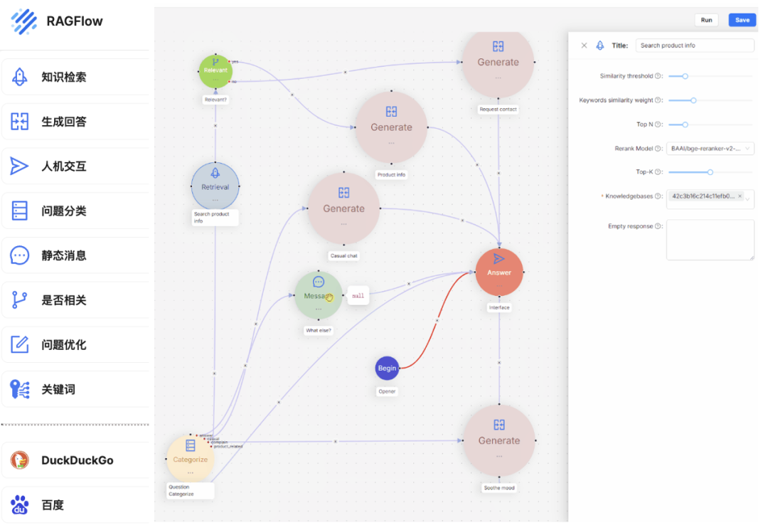Select the 百度 paw icon
This screenshot has height=525, width=768.
coord(20,505)
